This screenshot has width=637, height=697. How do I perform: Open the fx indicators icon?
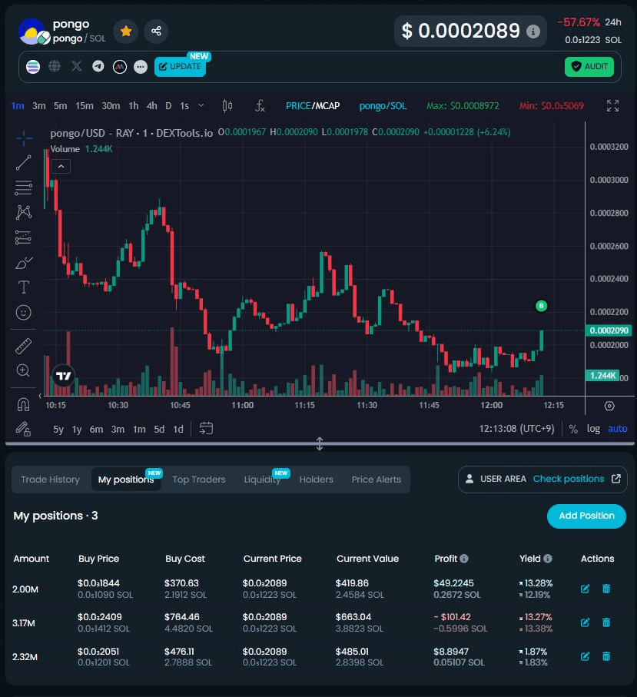260,106
